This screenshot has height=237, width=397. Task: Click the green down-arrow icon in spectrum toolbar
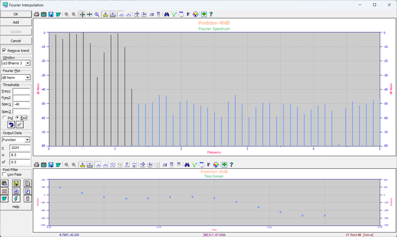pyautogui.click(x=204, y=15)
